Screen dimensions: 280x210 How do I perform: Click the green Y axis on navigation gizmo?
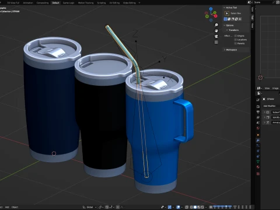point(215,12)
